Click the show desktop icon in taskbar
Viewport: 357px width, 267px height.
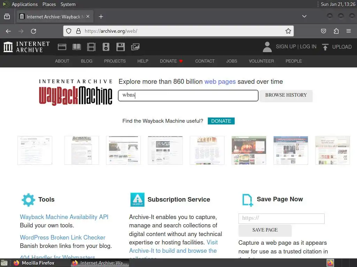tap(4, 263)
